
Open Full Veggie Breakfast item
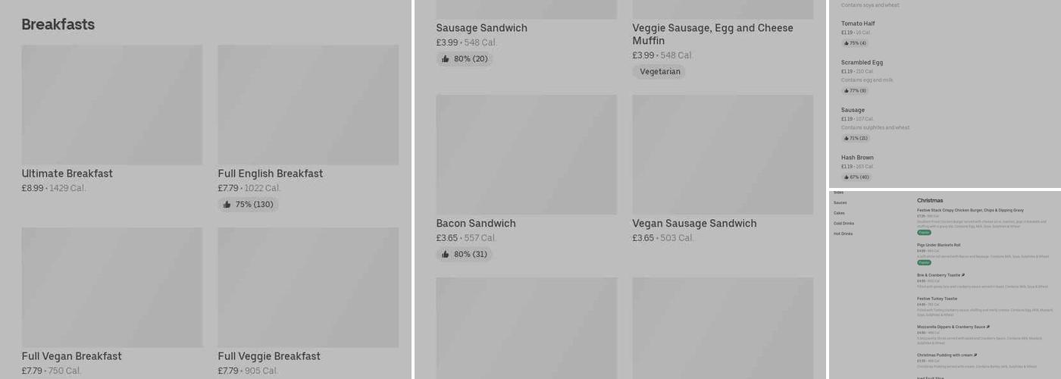269,356
